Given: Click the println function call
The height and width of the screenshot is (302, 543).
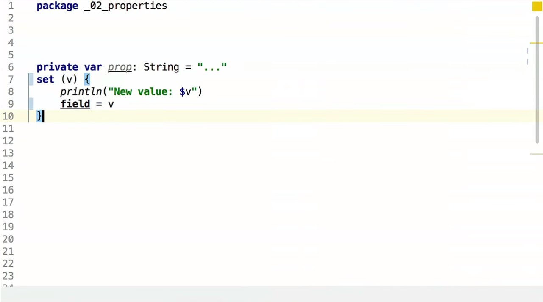Looking at the screenshot, I should click(81, 92).
